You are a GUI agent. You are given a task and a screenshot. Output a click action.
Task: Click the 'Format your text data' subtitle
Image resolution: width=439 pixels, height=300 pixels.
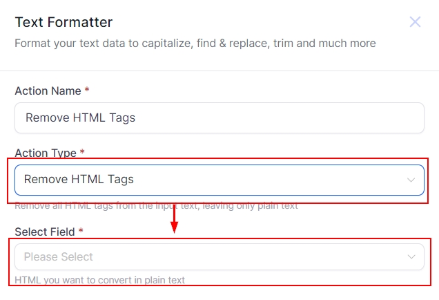click(x=195, y=44)
